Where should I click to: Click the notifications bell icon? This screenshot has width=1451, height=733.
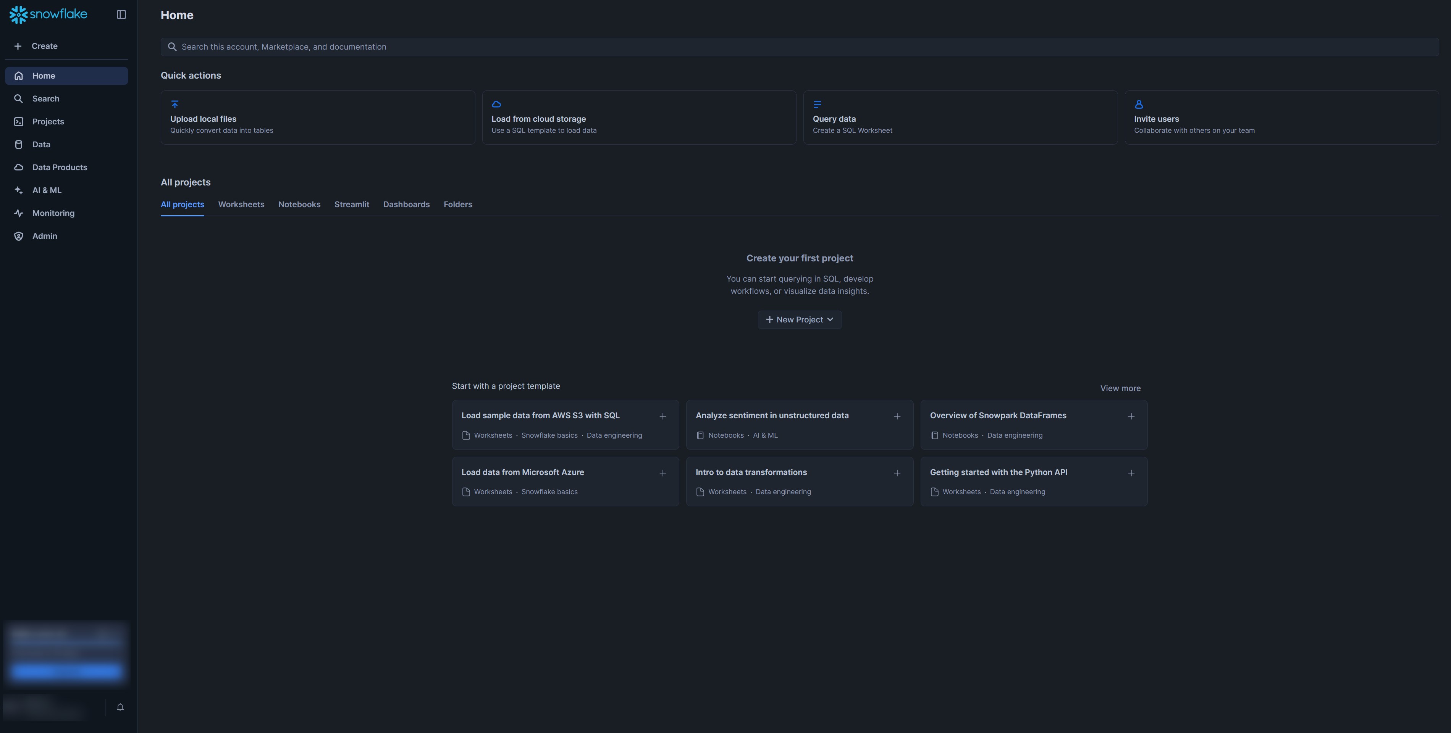click(120, 707)
